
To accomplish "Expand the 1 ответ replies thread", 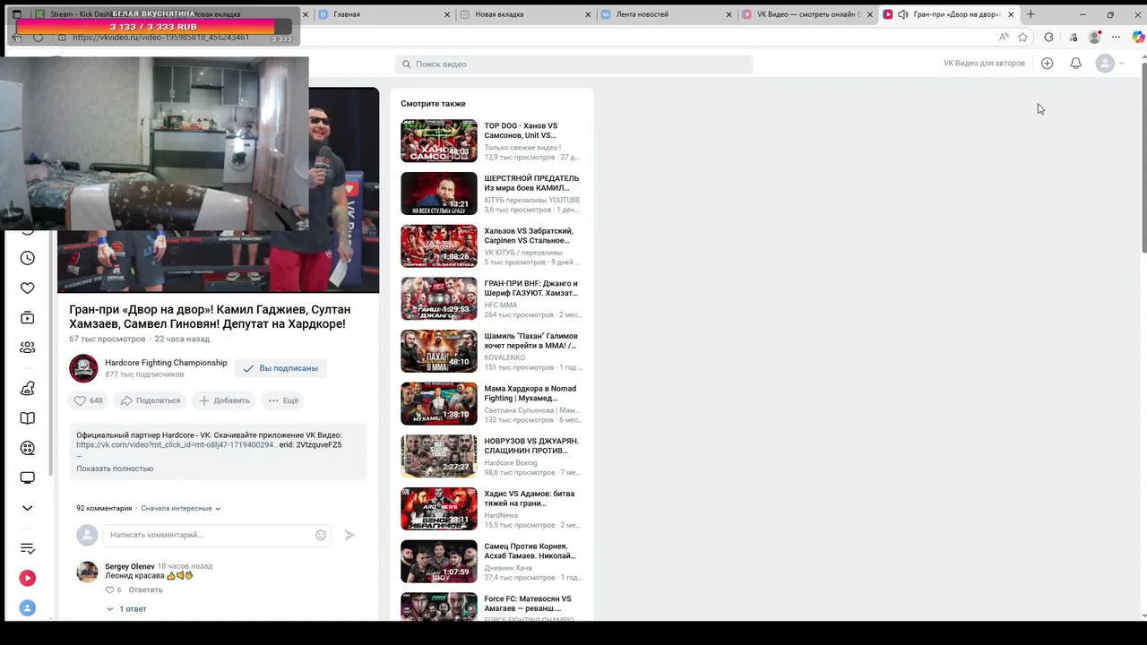I will pos(126,609).
